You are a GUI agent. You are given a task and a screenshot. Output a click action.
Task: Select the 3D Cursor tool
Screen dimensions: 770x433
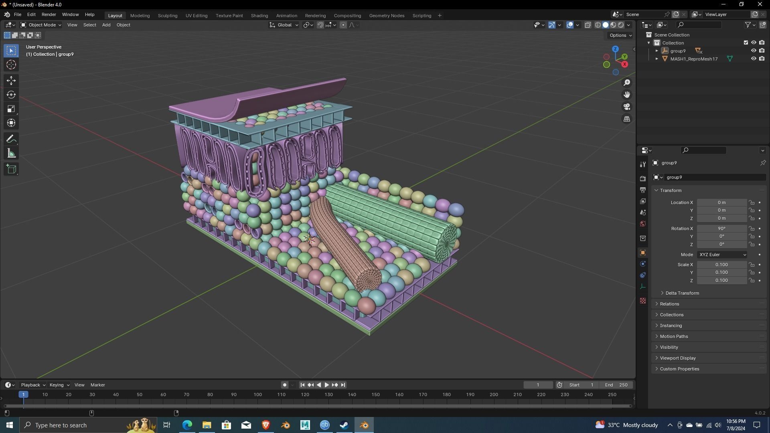click(x=11, y=65)
